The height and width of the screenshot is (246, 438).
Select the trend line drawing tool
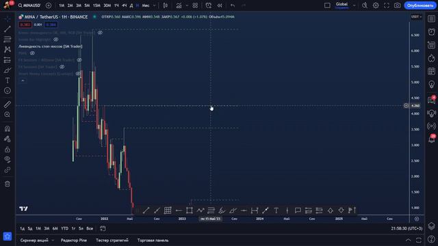pyautogui.click(x=8, y=29)
